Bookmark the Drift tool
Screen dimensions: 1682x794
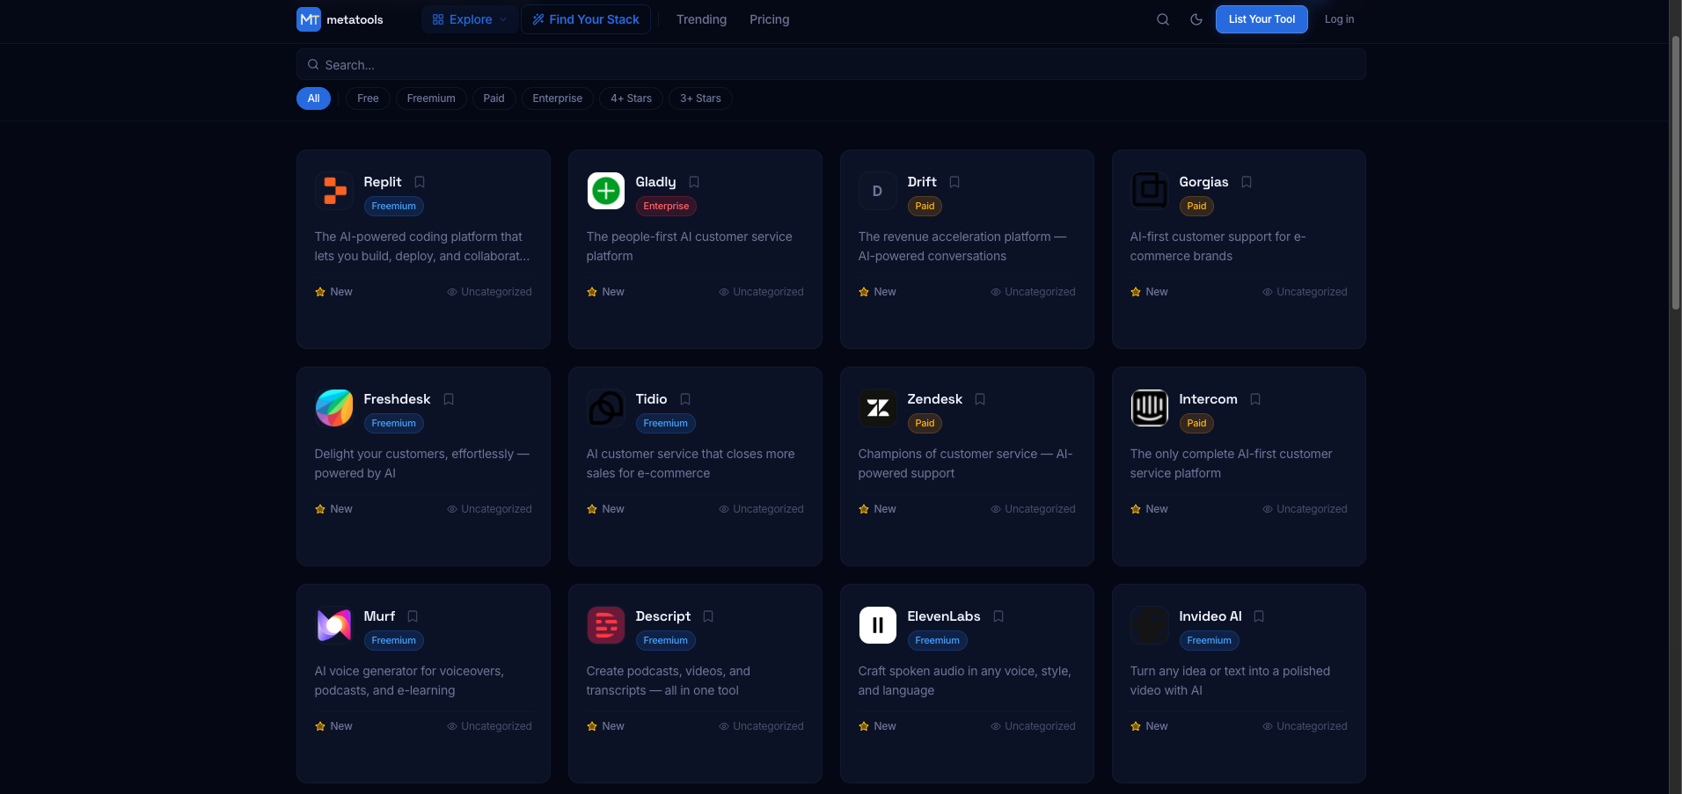954,182
